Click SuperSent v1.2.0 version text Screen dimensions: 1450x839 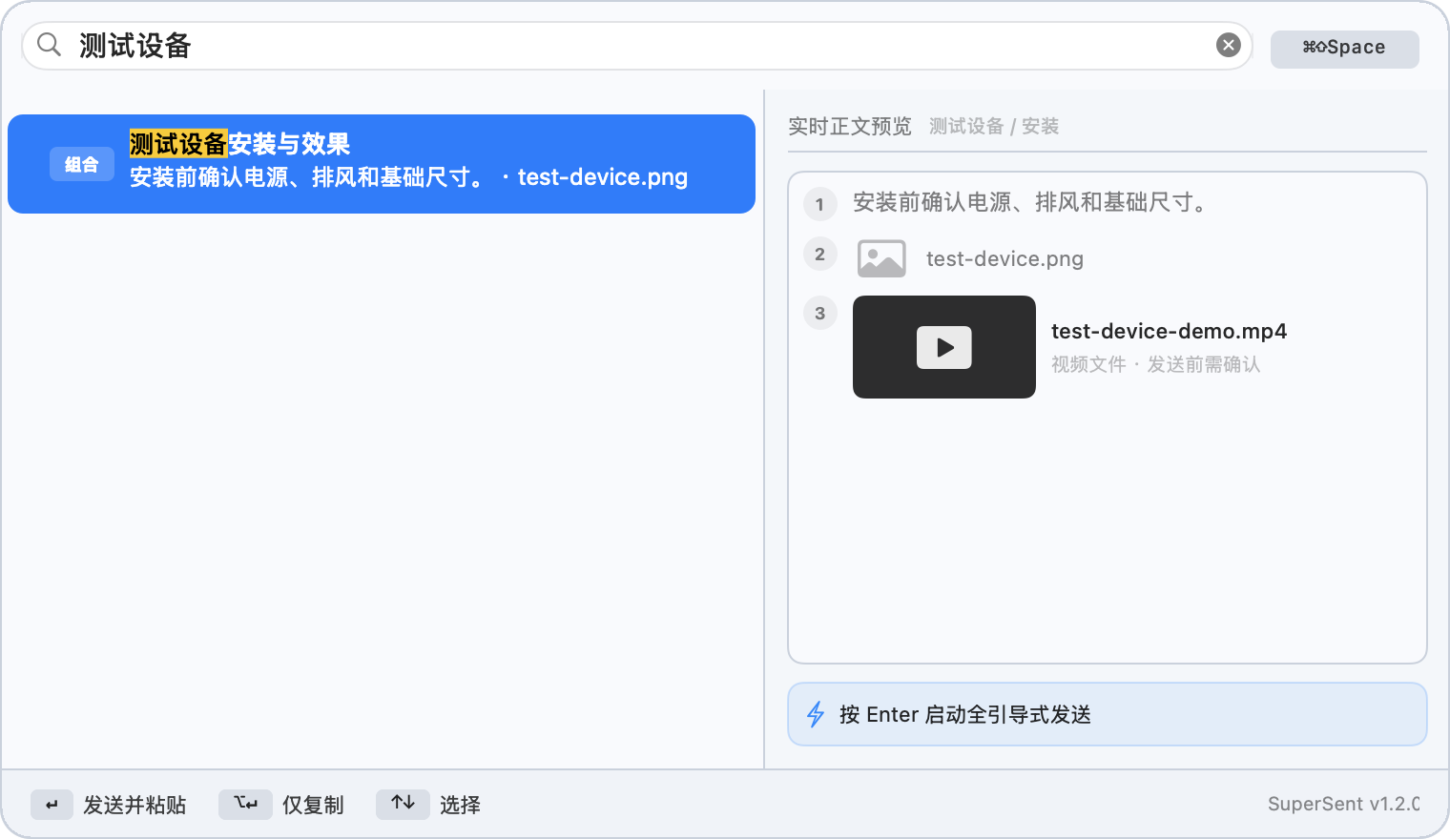click(1343, 804)
